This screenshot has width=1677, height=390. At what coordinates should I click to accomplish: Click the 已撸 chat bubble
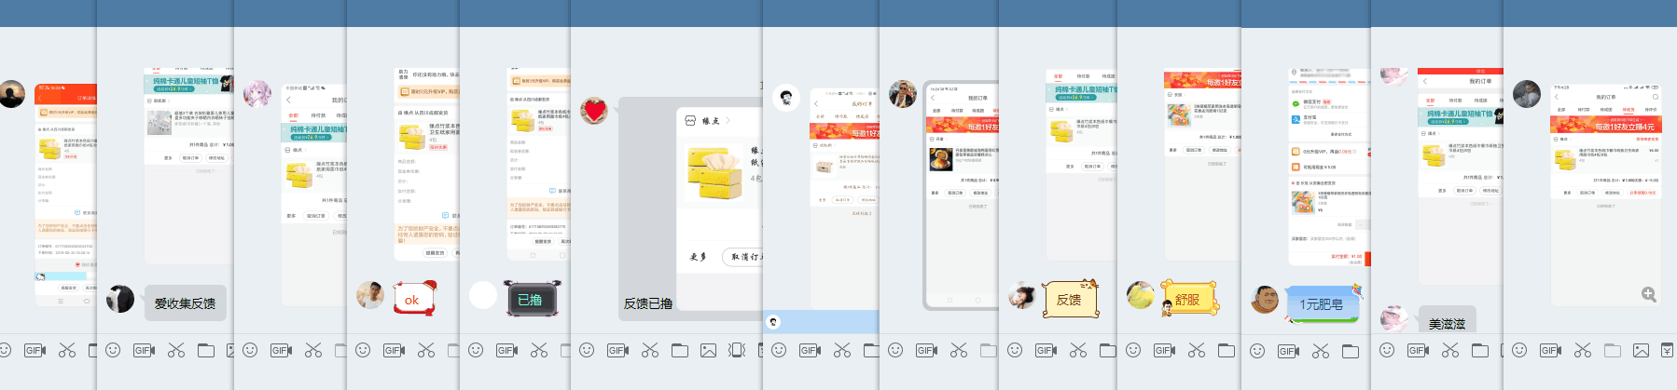(x=530, y=300)
